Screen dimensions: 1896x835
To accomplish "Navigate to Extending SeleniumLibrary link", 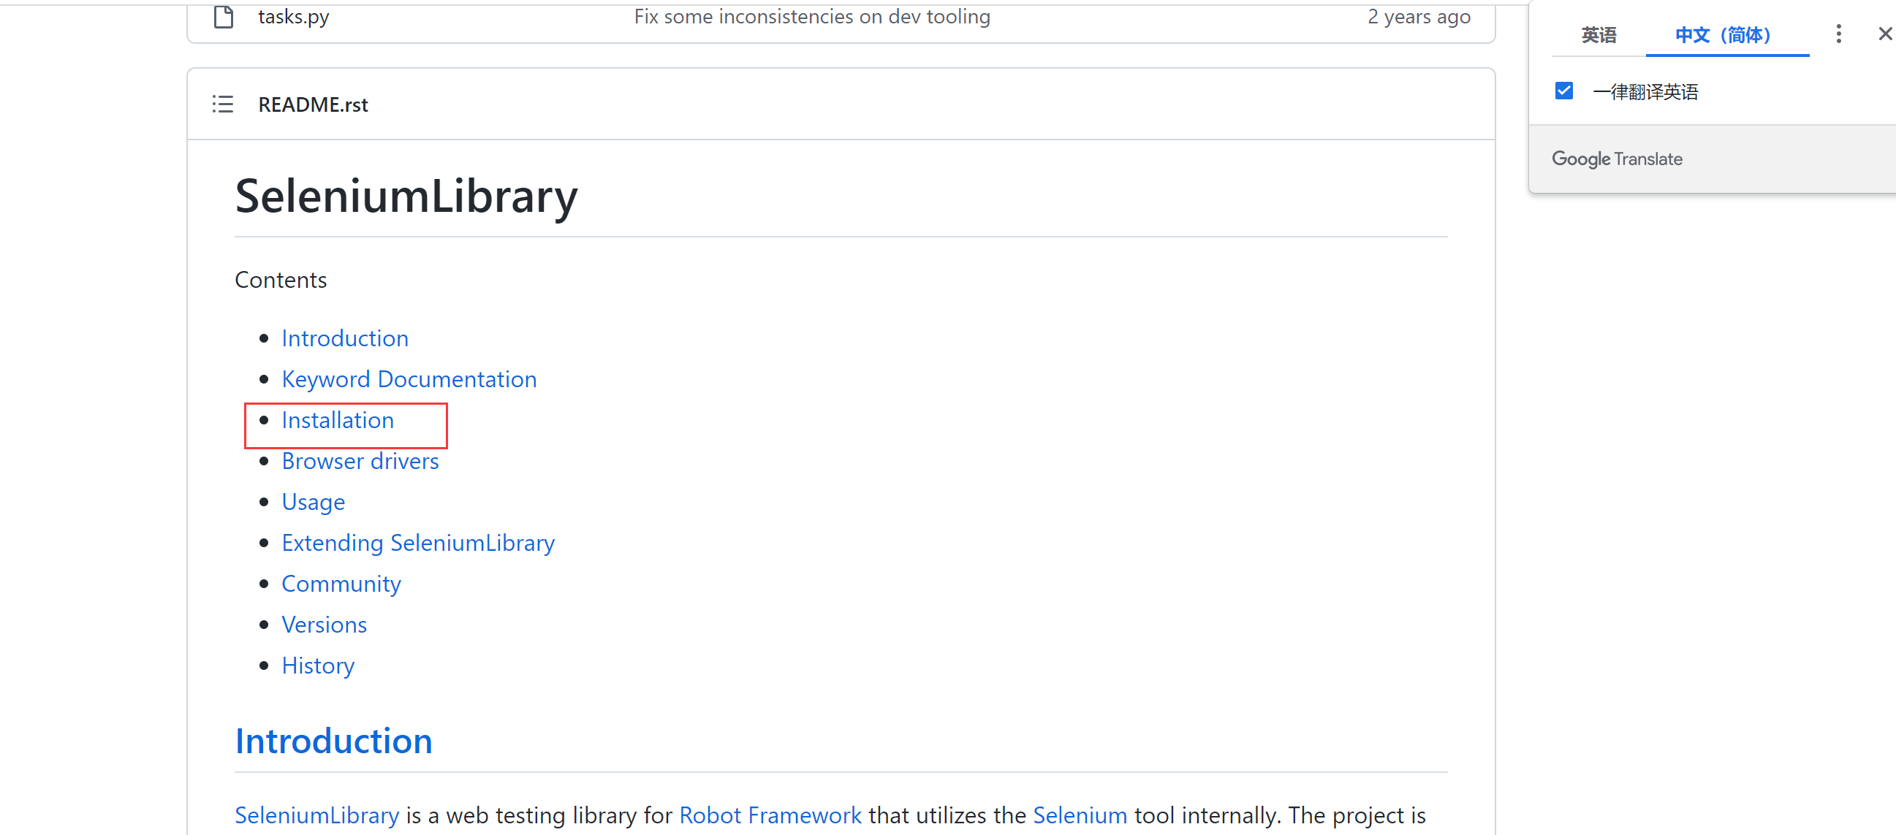I will click(x=418, y=543).
